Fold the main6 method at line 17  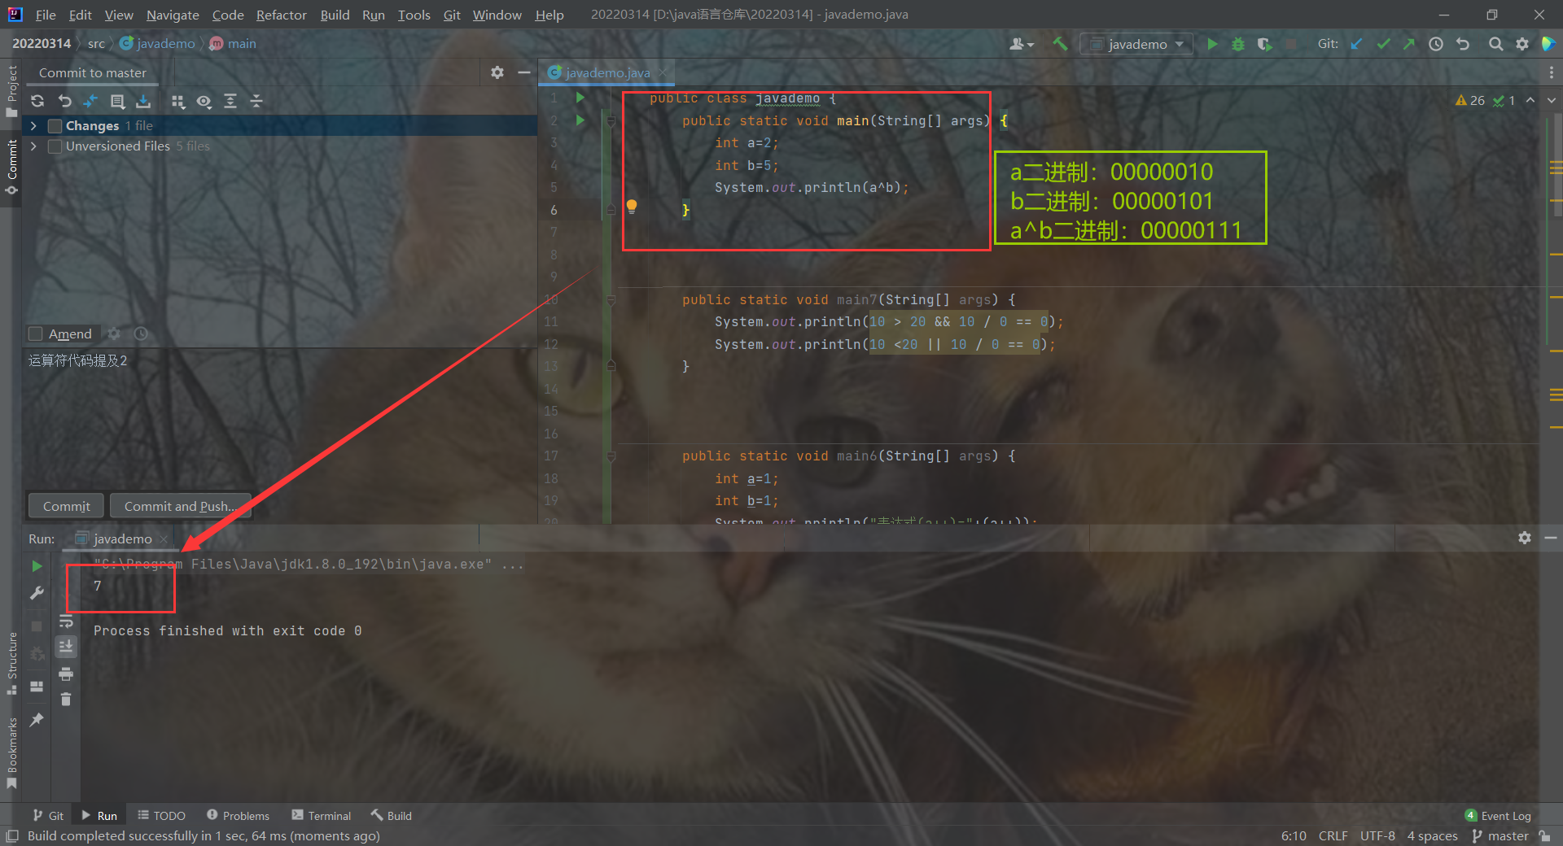(x=611, y=456)
